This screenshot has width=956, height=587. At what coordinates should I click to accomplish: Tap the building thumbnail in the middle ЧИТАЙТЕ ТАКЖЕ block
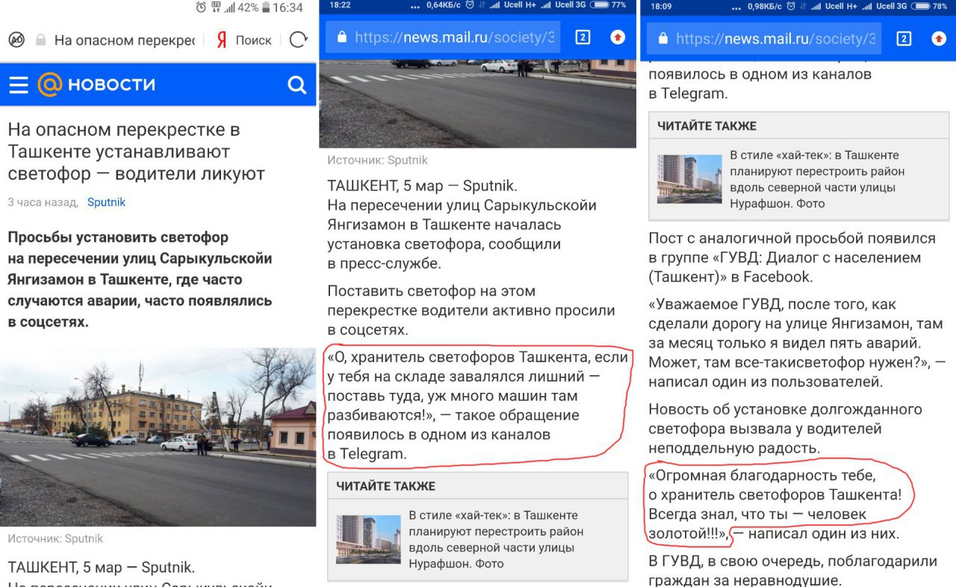click(x=368, y=539)
